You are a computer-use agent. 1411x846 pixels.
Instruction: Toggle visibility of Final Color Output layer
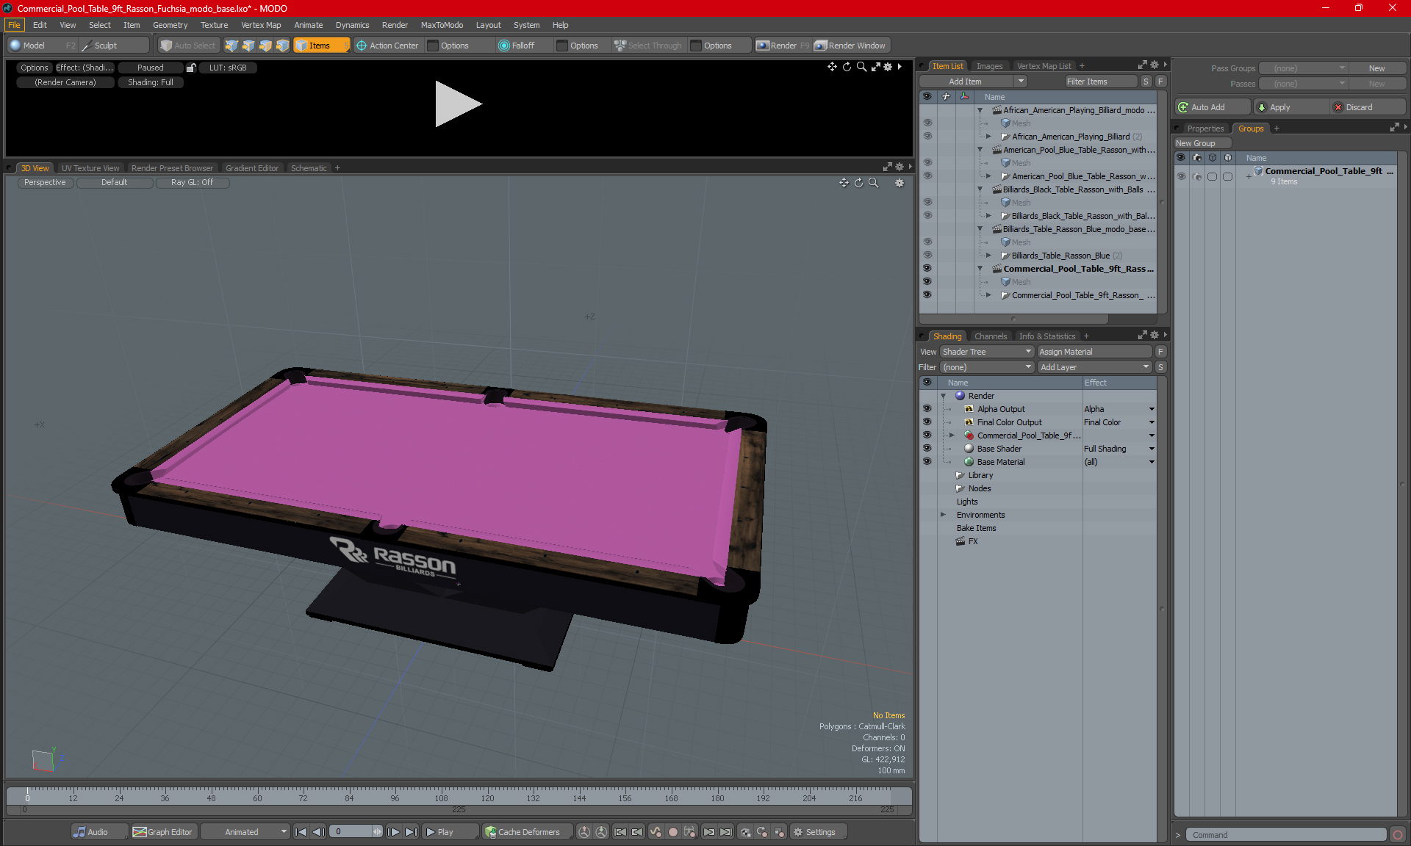(x=927, y=422)
